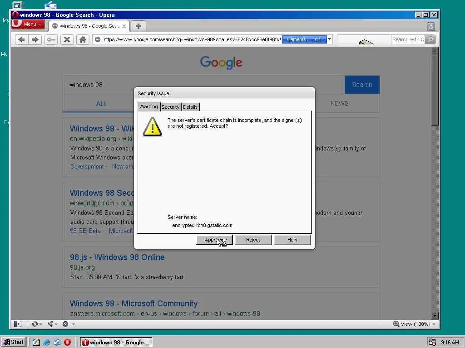
Task: Go to the Home page icon
Action: [83, 40]
